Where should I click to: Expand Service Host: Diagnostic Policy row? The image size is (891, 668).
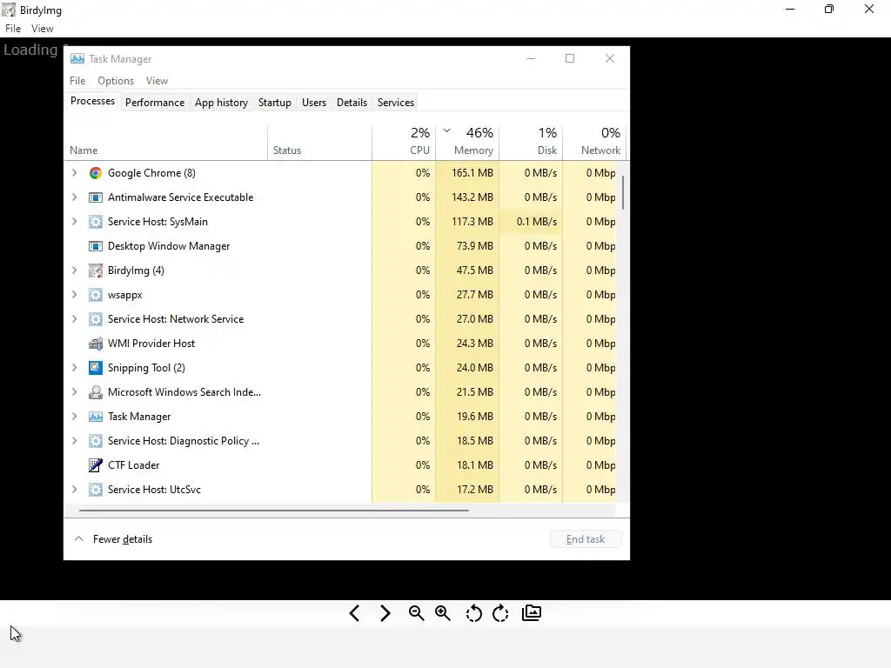[75, 441]
